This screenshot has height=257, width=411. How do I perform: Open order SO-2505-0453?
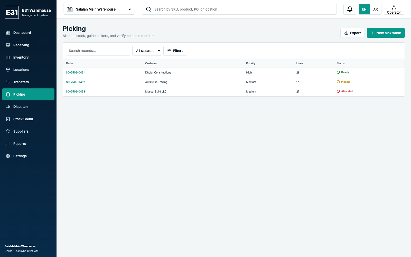click(76, 91)
